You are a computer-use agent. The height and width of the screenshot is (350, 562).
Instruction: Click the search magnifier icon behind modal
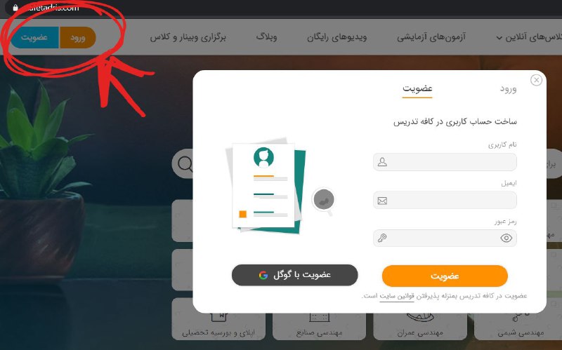(x=185, y=164)
